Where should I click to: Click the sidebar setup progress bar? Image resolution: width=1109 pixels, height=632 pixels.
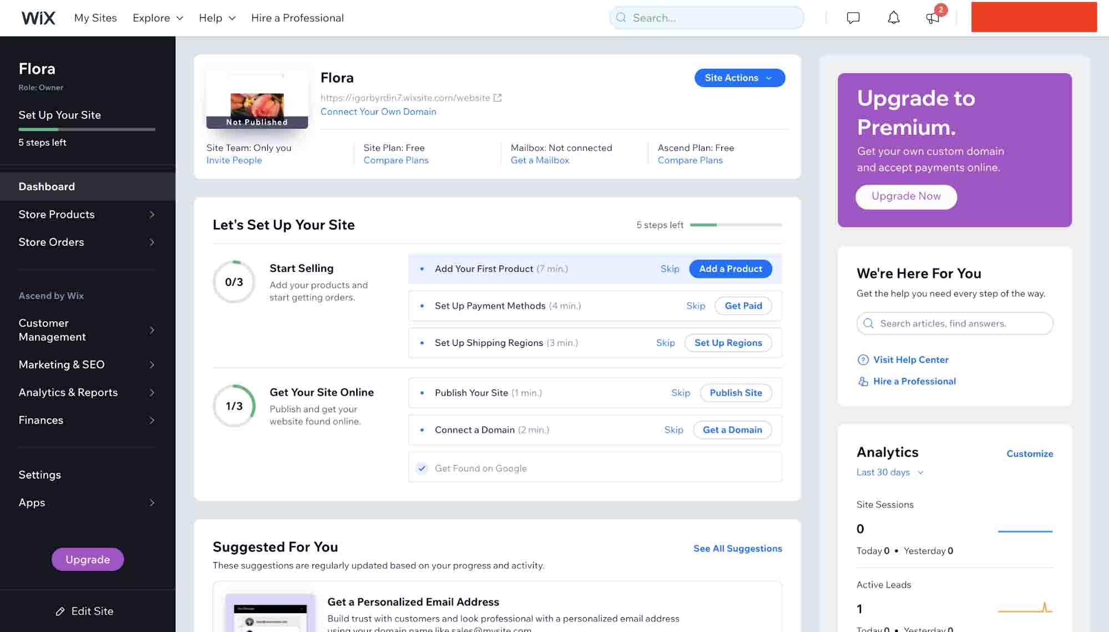click(x=87, y=129)
